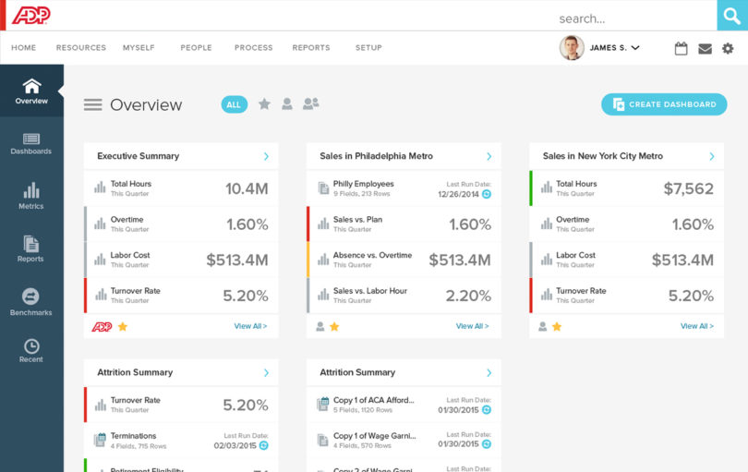View All in Philadelphia Metro card
The height and width of the screenshot is (472, 748).
point(472,326)
